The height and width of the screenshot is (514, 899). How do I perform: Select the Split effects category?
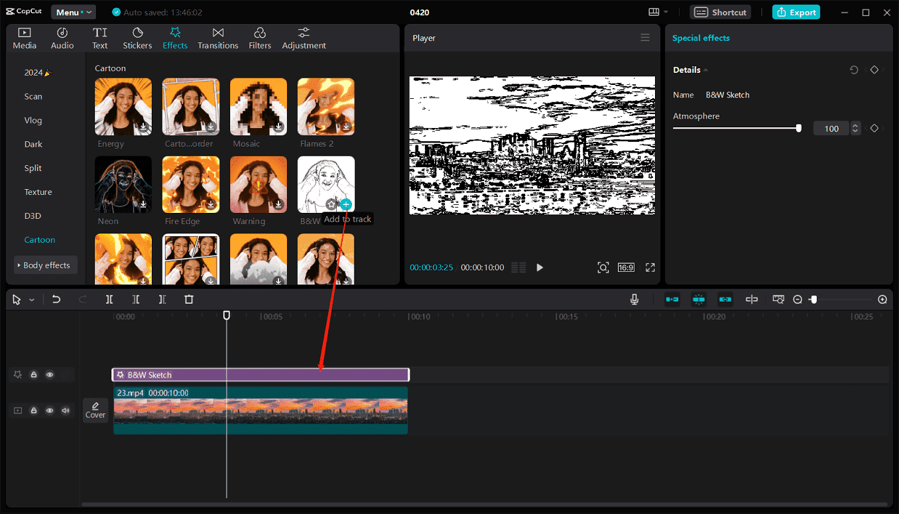(33, 168)
